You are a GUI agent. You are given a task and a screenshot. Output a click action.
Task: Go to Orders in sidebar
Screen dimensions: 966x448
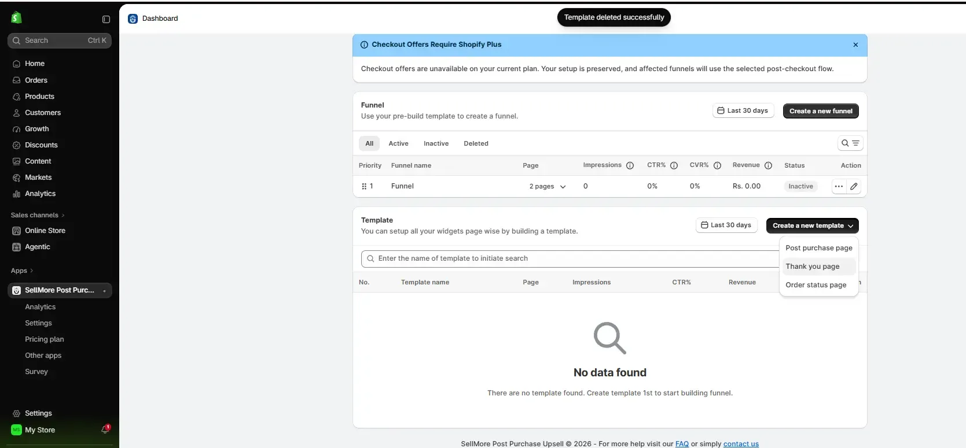click(36, 80)
